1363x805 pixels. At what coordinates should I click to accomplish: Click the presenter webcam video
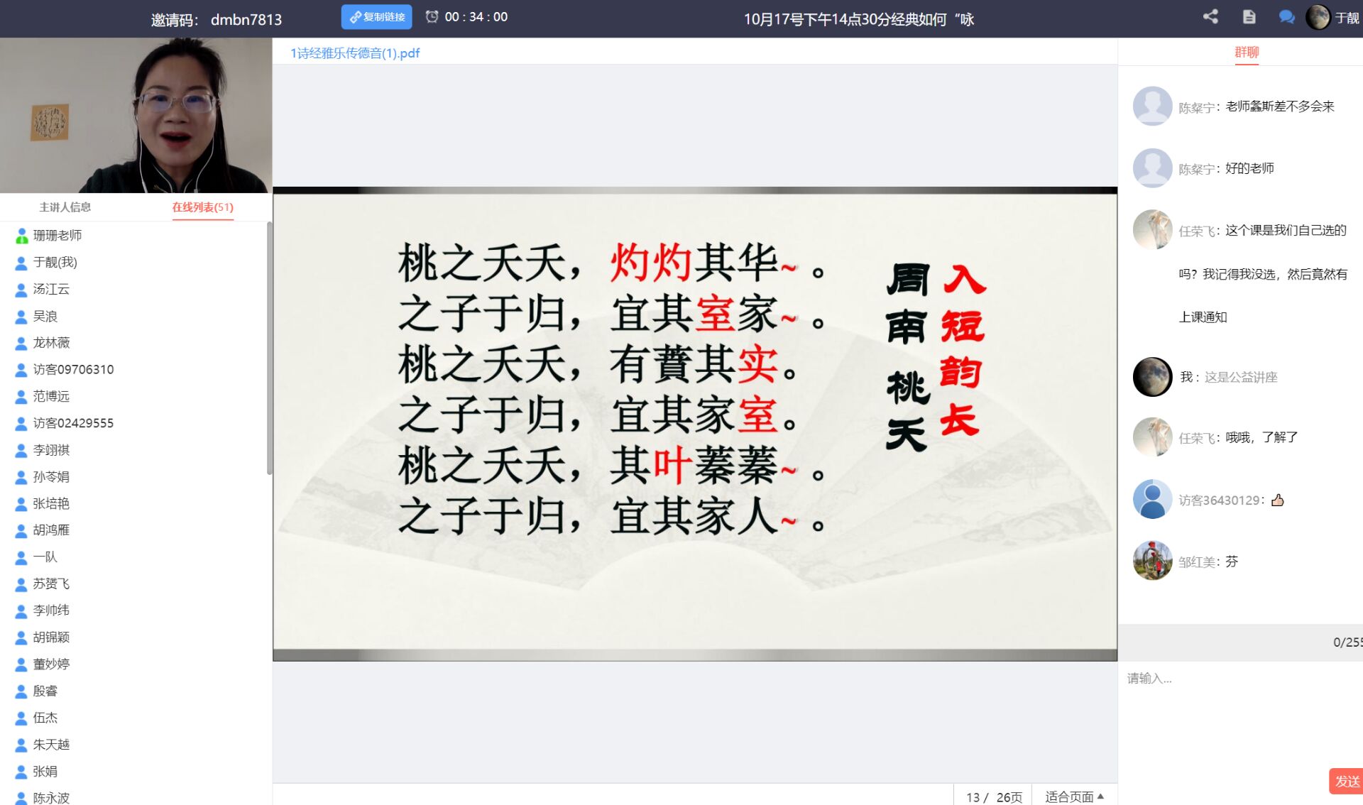coord(136,116)
